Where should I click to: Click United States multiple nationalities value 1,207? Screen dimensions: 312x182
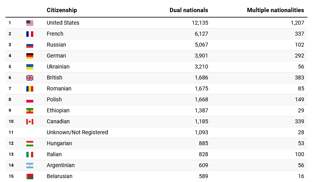pos(297,23)
